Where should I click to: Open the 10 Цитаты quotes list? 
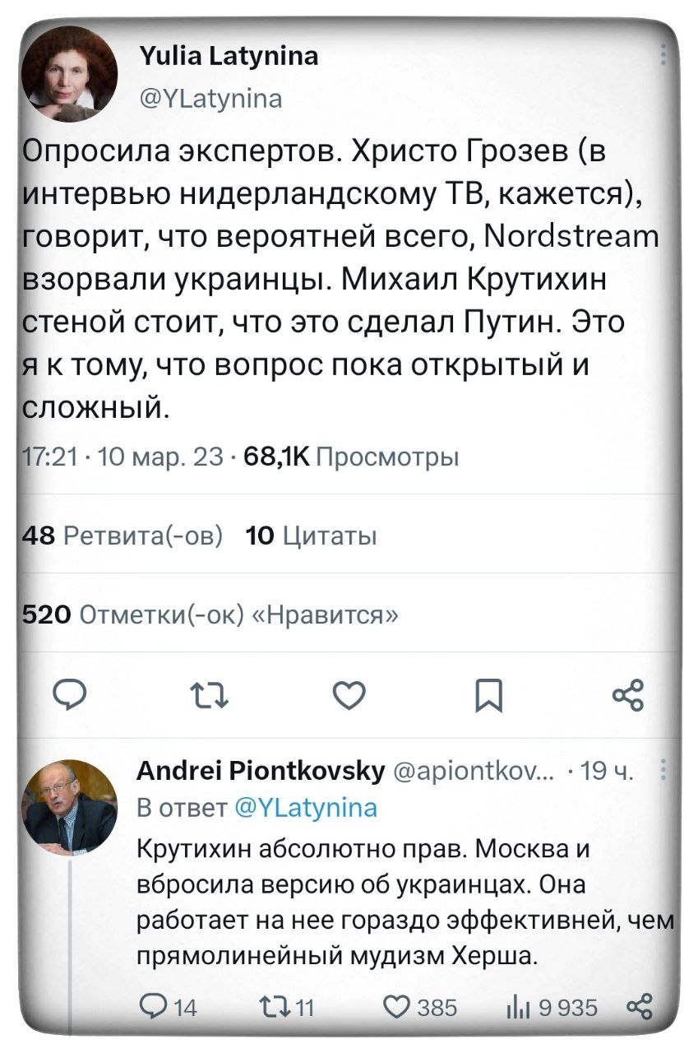pyautogui.click(x=311, y=536)
